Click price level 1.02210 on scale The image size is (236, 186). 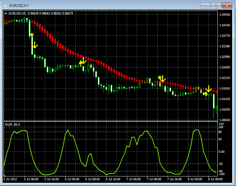click(x=225, y=78)
